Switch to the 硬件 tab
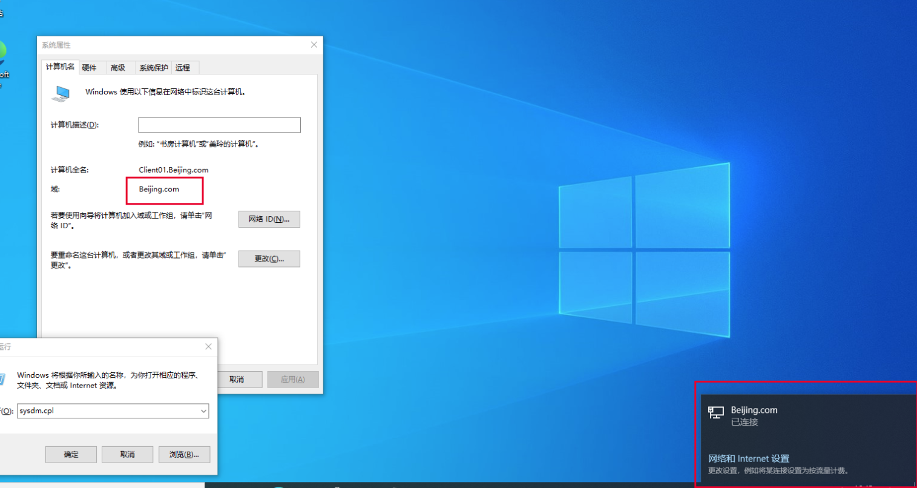The height and width of the screenshot is (488, 917). click(90, 68)
